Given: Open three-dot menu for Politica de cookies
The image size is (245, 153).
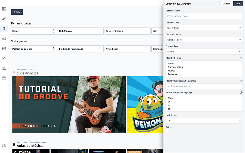Looking at the screenshot, I should 53,49.
